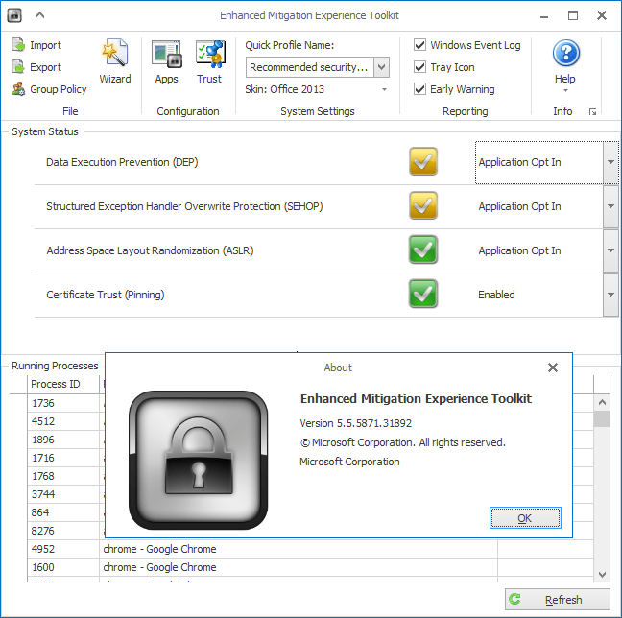Click the large padlock logo in About
The width and height of the screenshot is (622, 618).
[199, 460]
